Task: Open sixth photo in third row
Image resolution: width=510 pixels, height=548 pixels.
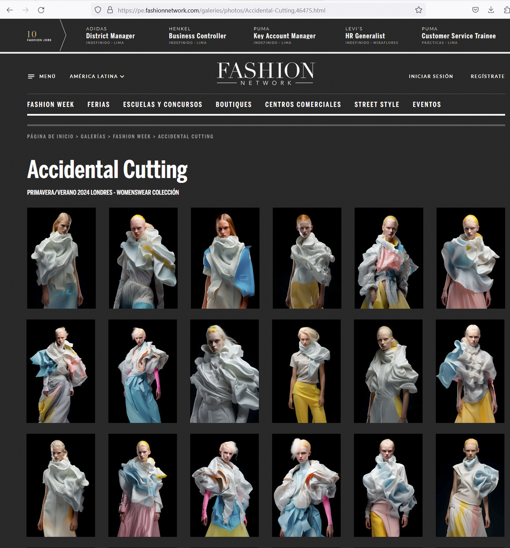Action: click(470, 485)
